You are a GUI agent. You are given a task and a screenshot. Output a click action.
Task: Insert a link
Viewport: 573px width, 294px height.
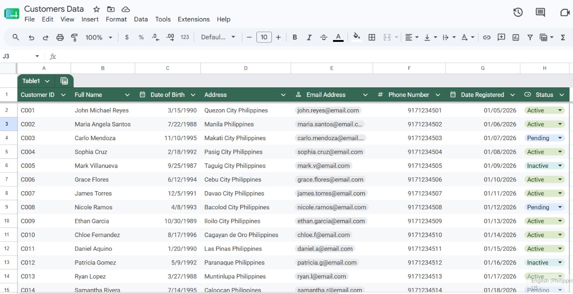[x=487, y=37]
